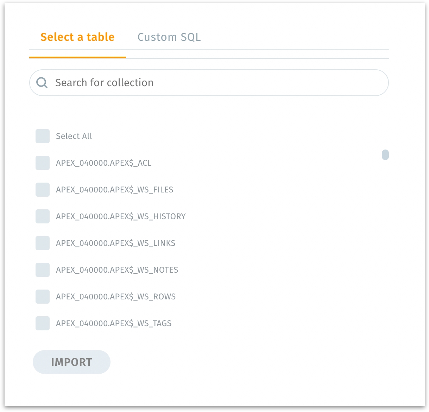Screen dimensions: 429x412
Task: Focus the Search for collection field
Action: click(211, 83)
